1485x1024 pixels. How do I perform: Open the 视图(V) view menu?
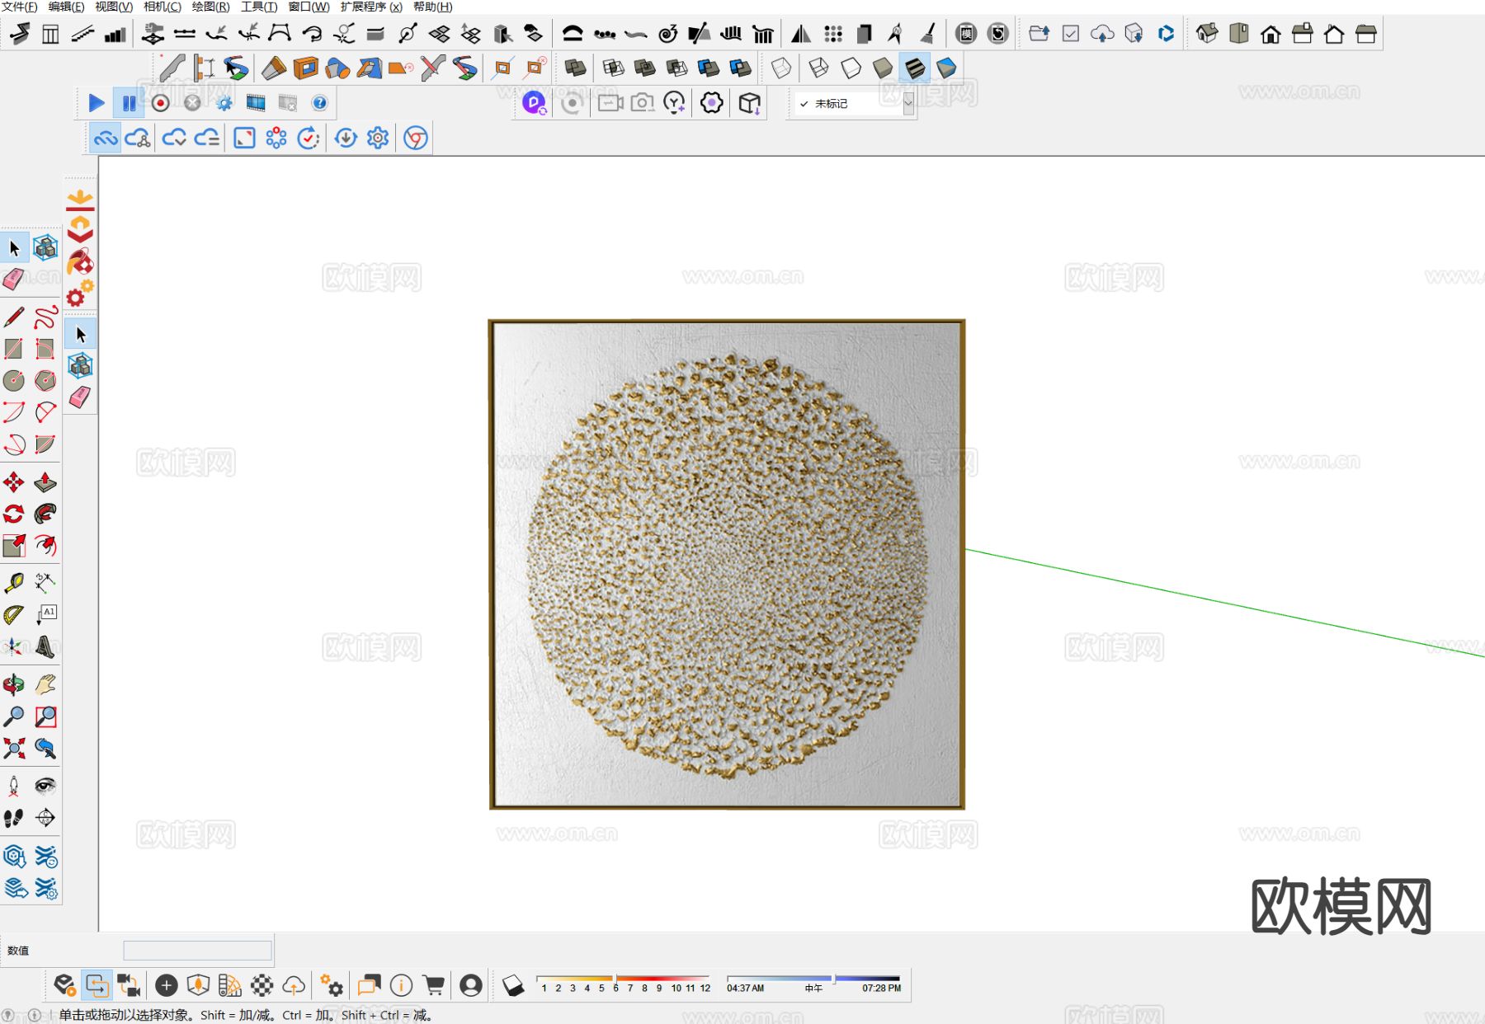113,7
